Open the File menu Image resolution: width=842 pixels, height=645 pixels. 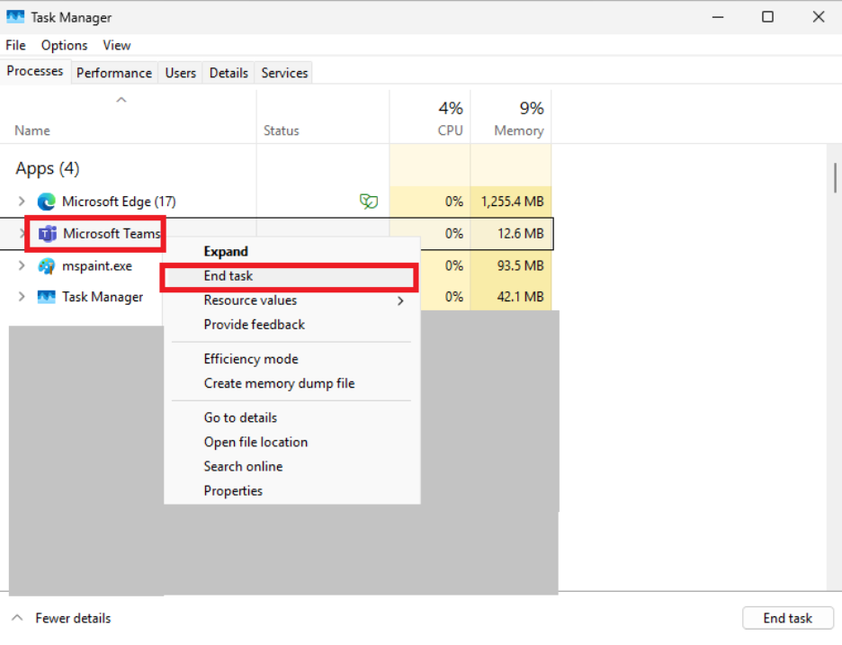tap(15, 45)
